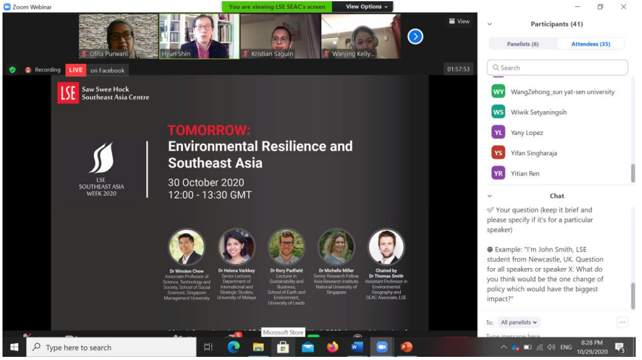Click the Zoom Webinar app icon in title bar

[x=7, y=6]
